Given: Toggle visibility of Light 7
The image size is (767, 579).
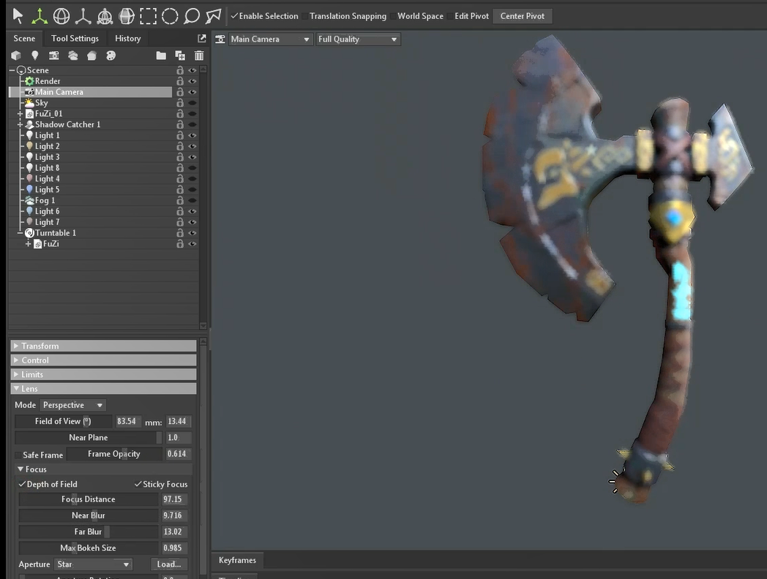Looking at the screenshot, I should point(192,222).
